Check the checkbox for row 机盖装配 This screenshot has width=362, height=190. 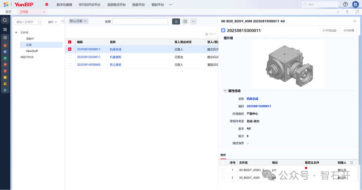(x=70, y=57)
